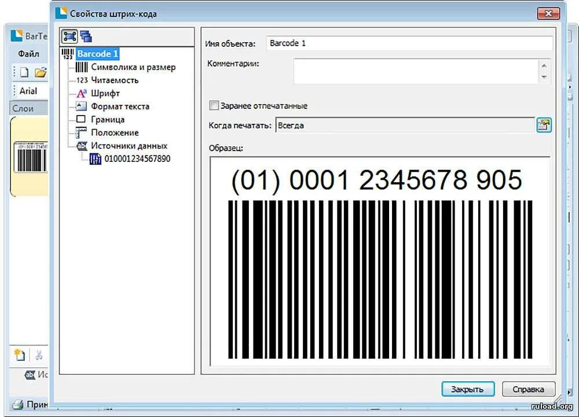Click the font A icon
Viewport: 579px width, 417px height.
click(x=81, y=93)
